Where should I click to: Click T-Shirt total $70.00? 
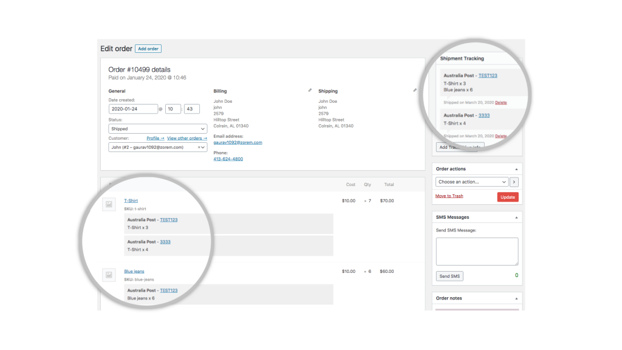[x=387, y=201]
